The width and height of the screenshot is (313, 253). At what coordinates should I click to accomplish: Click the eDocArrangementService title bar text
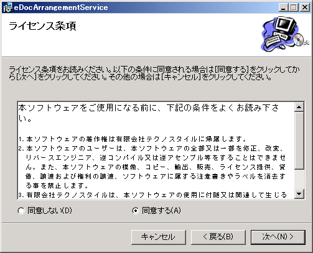pos(61,7)
